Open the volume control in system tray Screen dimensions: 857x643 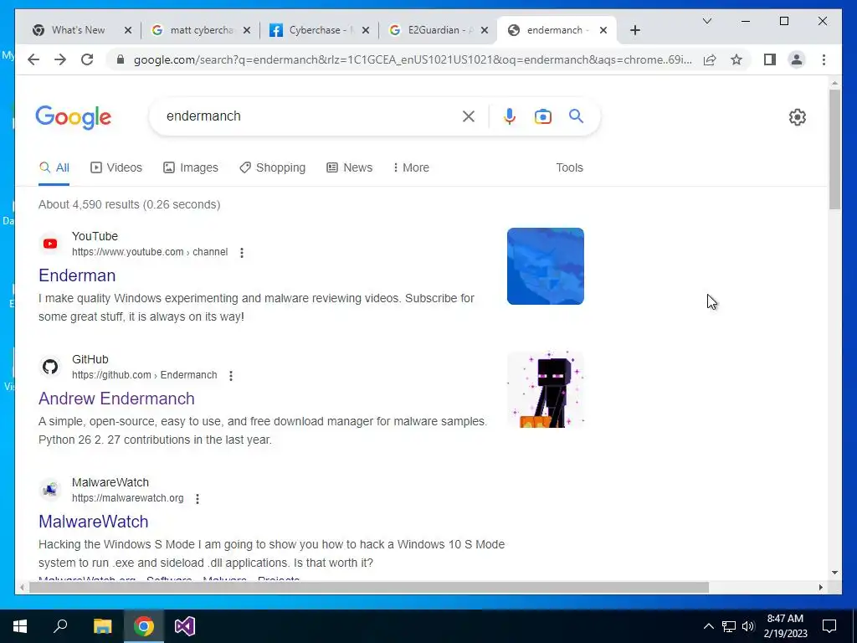pyautogui.click(x=748, y=626)
